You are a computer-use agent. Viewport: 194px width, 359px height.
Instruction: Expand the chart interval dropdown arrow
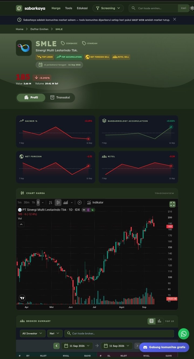coord(43,202)
